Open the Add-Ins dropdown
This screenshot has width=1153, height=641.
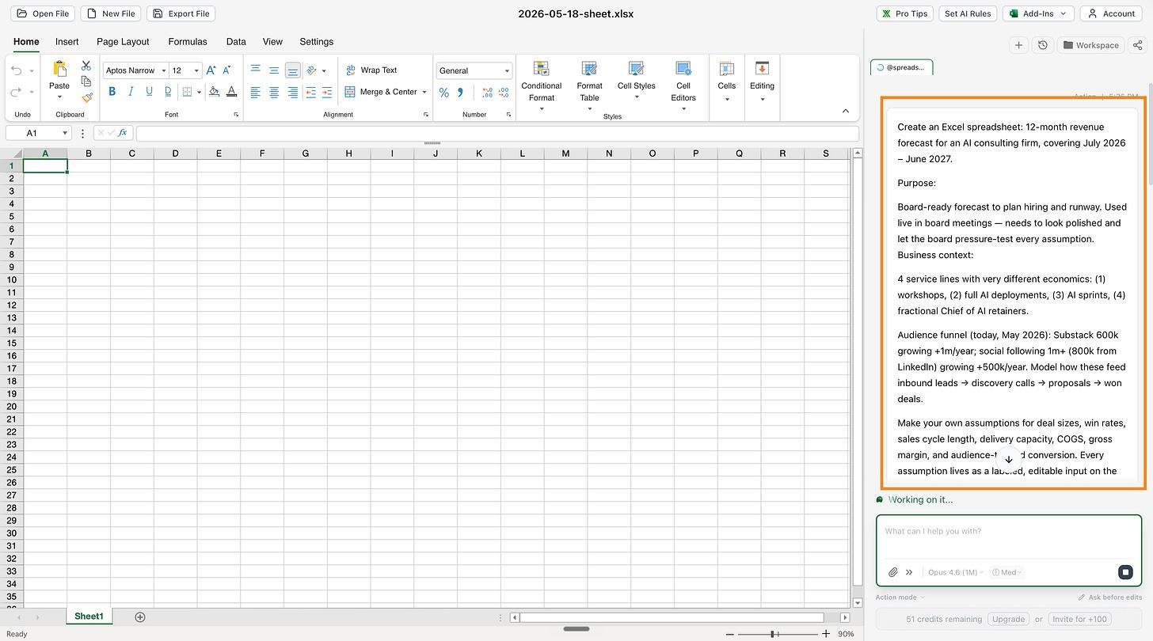(1039, 13)
